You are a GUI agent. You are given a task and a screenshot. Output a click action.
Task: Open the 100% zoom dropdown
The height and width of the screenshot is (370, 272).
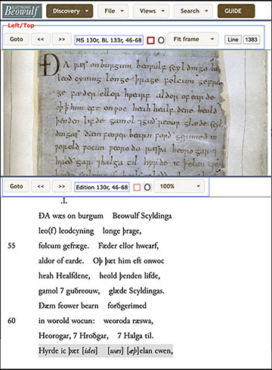[x=179, y=186]
